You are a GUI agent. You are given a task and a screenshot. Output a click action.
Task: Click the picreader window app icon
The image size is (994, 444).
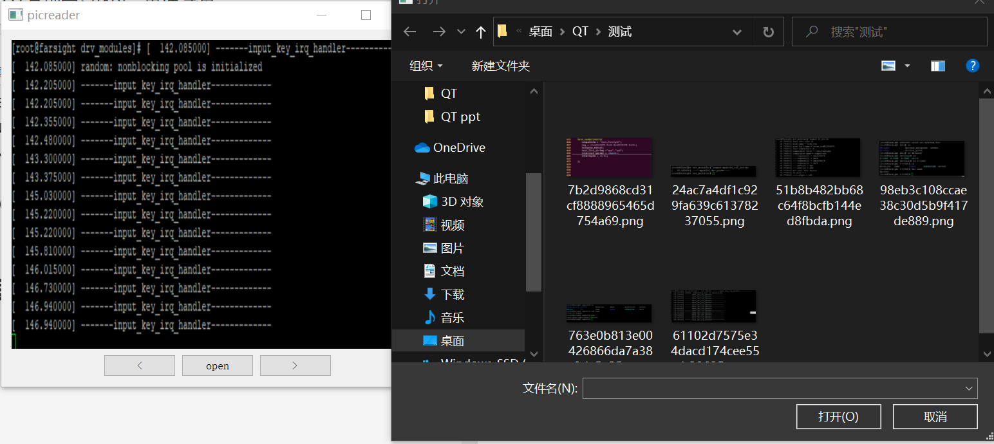pyautogui.click(x=15, y=15)
